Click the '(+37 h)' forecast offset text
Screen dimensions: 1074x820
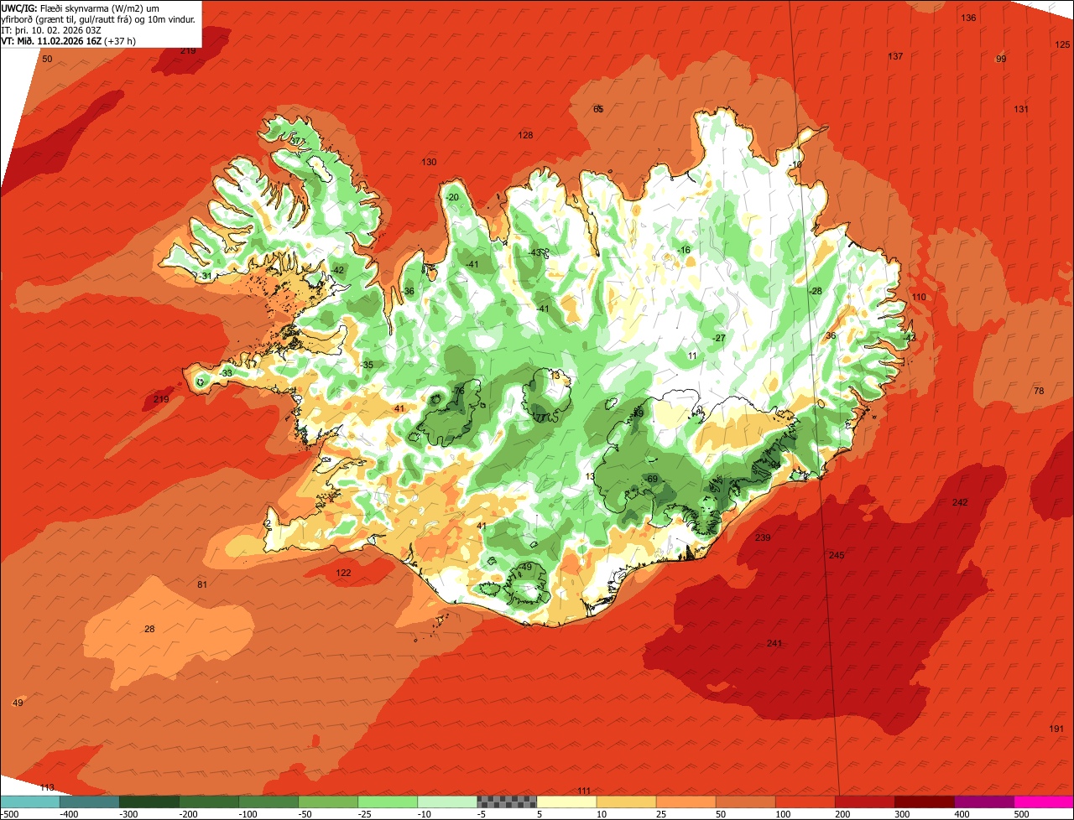[x=120, y=40]
